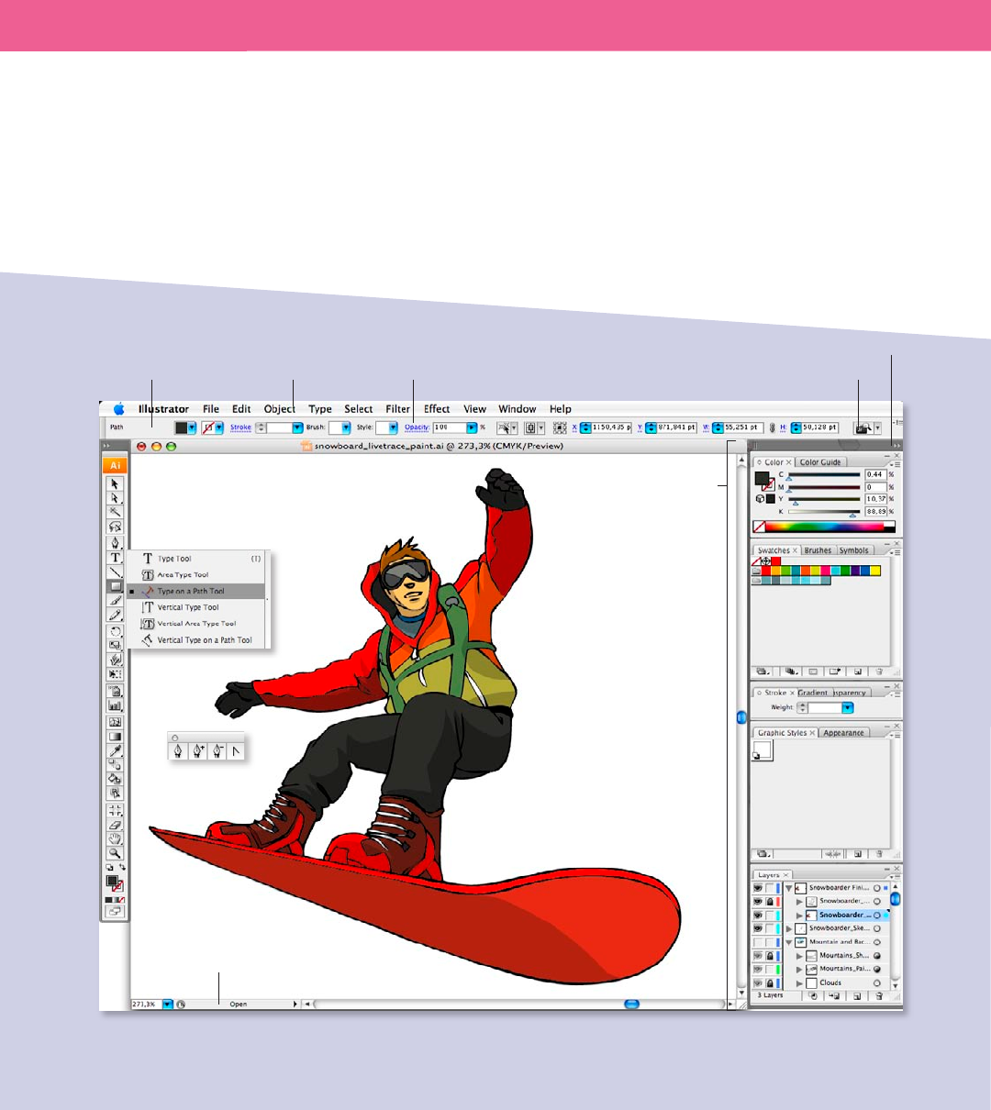
Task: Open the Illustrator application menu
Action: [x=163, y=409]
